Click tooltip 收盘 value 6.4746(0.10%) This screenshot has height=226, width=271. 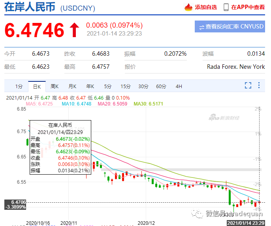pyautogui.click(x=74, y=158)
